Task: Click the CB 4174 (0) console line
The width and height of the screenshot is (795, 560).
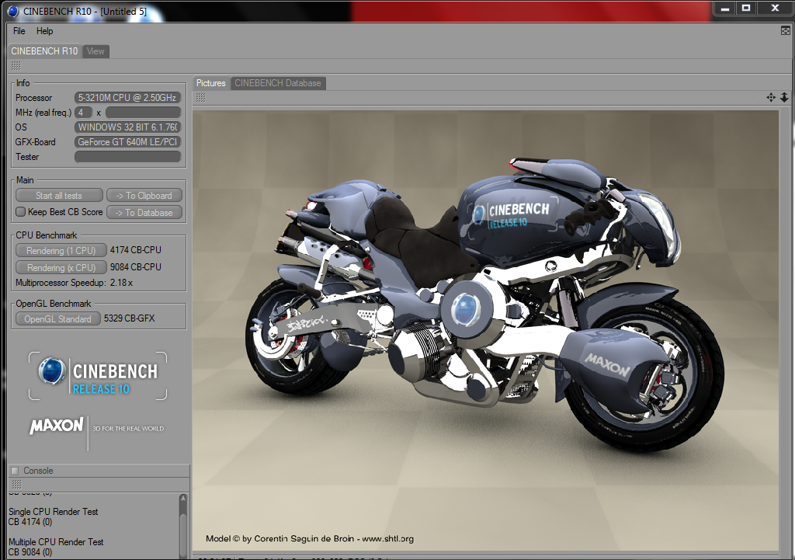Action: coord(30,522)
